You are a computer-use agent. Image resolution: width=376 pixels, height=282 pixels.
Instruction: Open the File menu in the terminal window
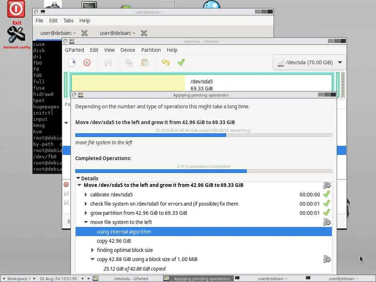(x=39, y=21)
